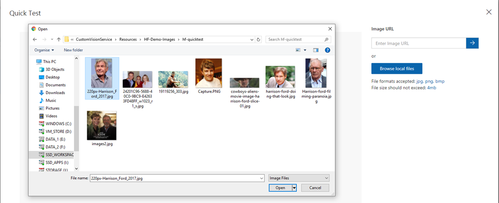Image resolution: width=499 pixels, height=203 pixels.
Task: Click the Enter Image URL field
Action: pos(418,43)
